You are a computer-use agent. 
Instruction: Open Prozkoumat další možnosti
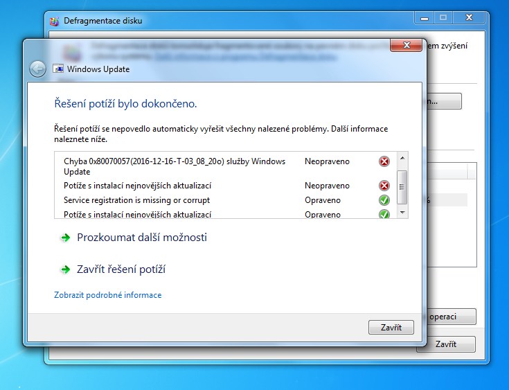click(x=142, y=238)
